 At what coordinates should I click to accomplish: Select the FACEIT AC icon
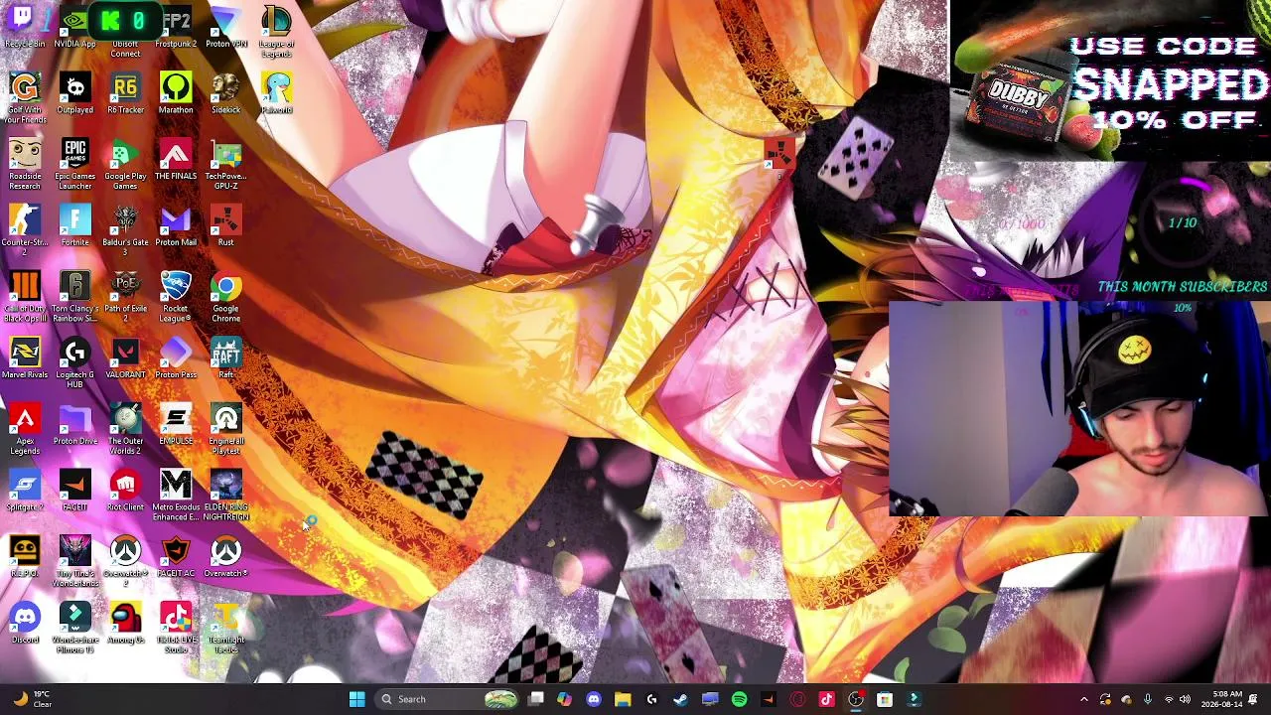click(176, 557)
